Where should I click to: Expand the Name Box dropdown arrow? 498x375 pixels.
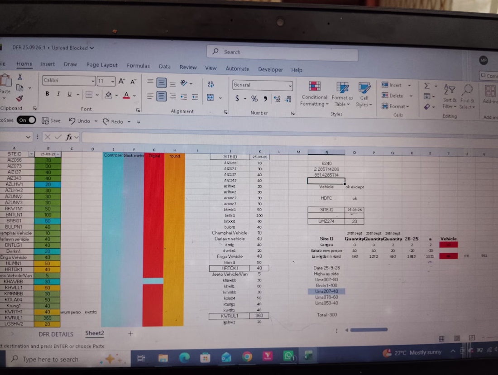coord(28,137)
